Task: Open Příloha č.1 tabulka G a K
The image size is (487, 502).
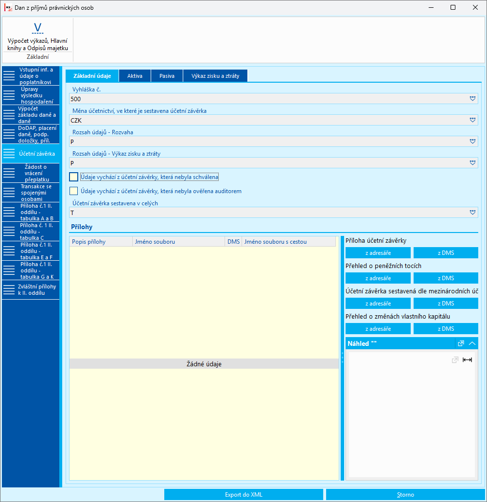Action: click(x=31, y=270)
